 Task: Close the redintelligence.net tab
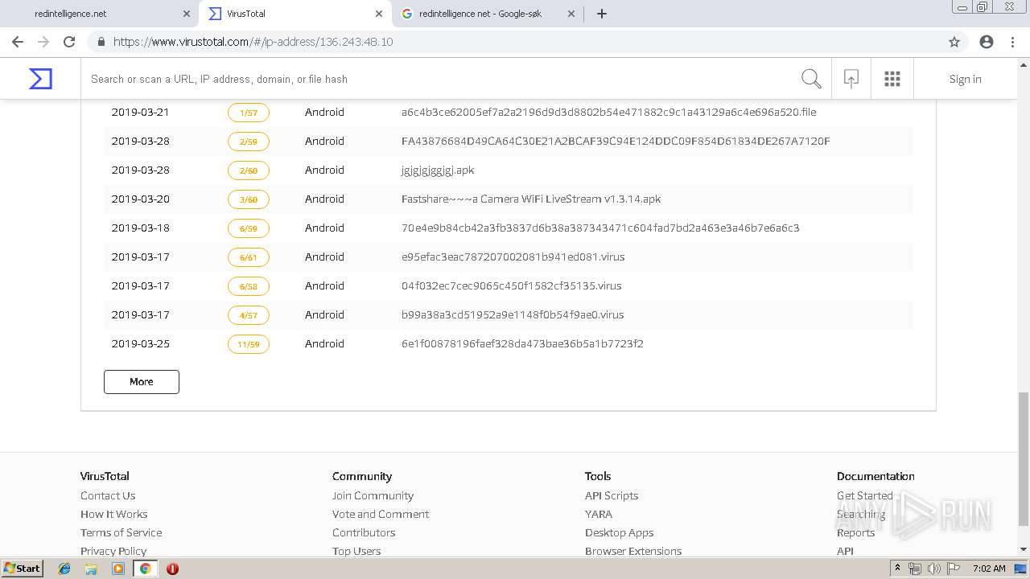[187, 14]
